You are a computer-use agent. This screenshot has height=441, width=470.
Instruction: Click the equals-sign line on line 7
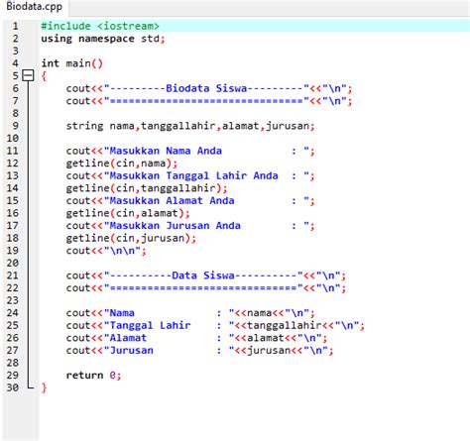(209, 101)
